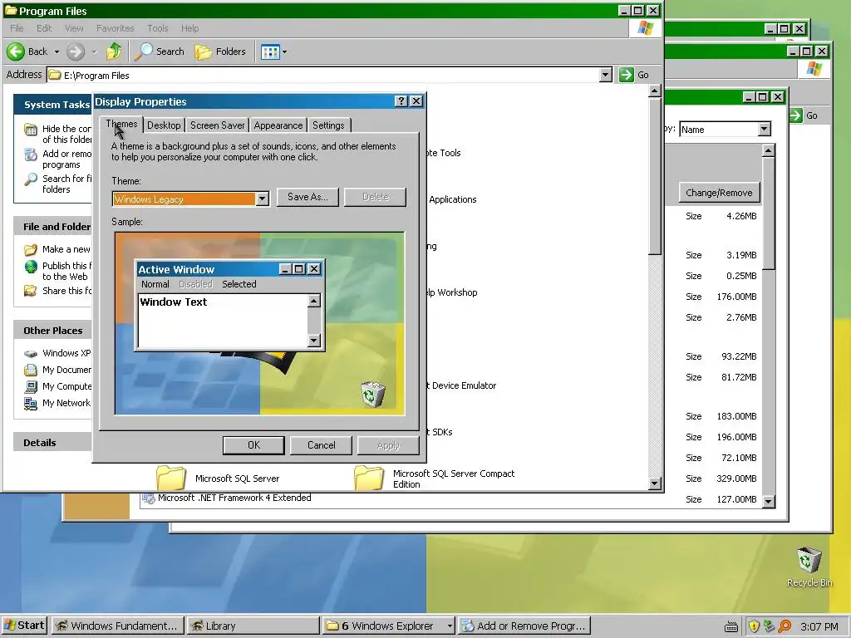
Task: Open the Favorites menu
Action: click(x=115, y=28)
